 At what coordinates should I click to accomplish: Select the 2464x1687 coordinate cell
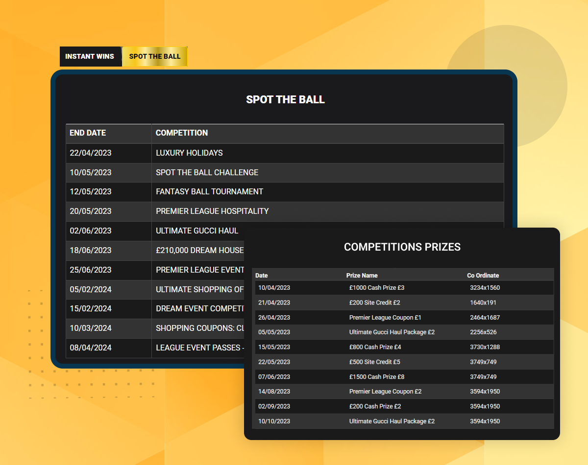[x=485, y=318]
